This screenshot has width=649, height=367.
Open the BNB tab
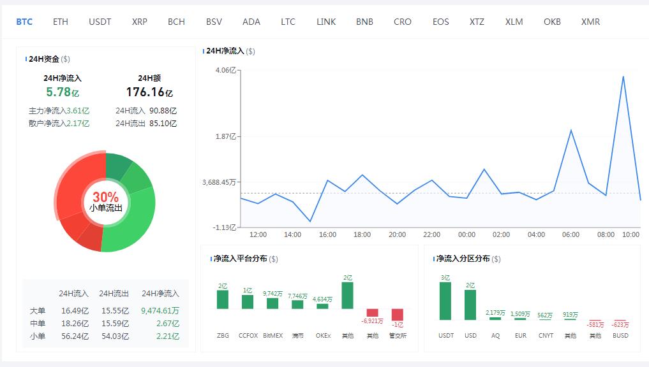click(364, 21)
